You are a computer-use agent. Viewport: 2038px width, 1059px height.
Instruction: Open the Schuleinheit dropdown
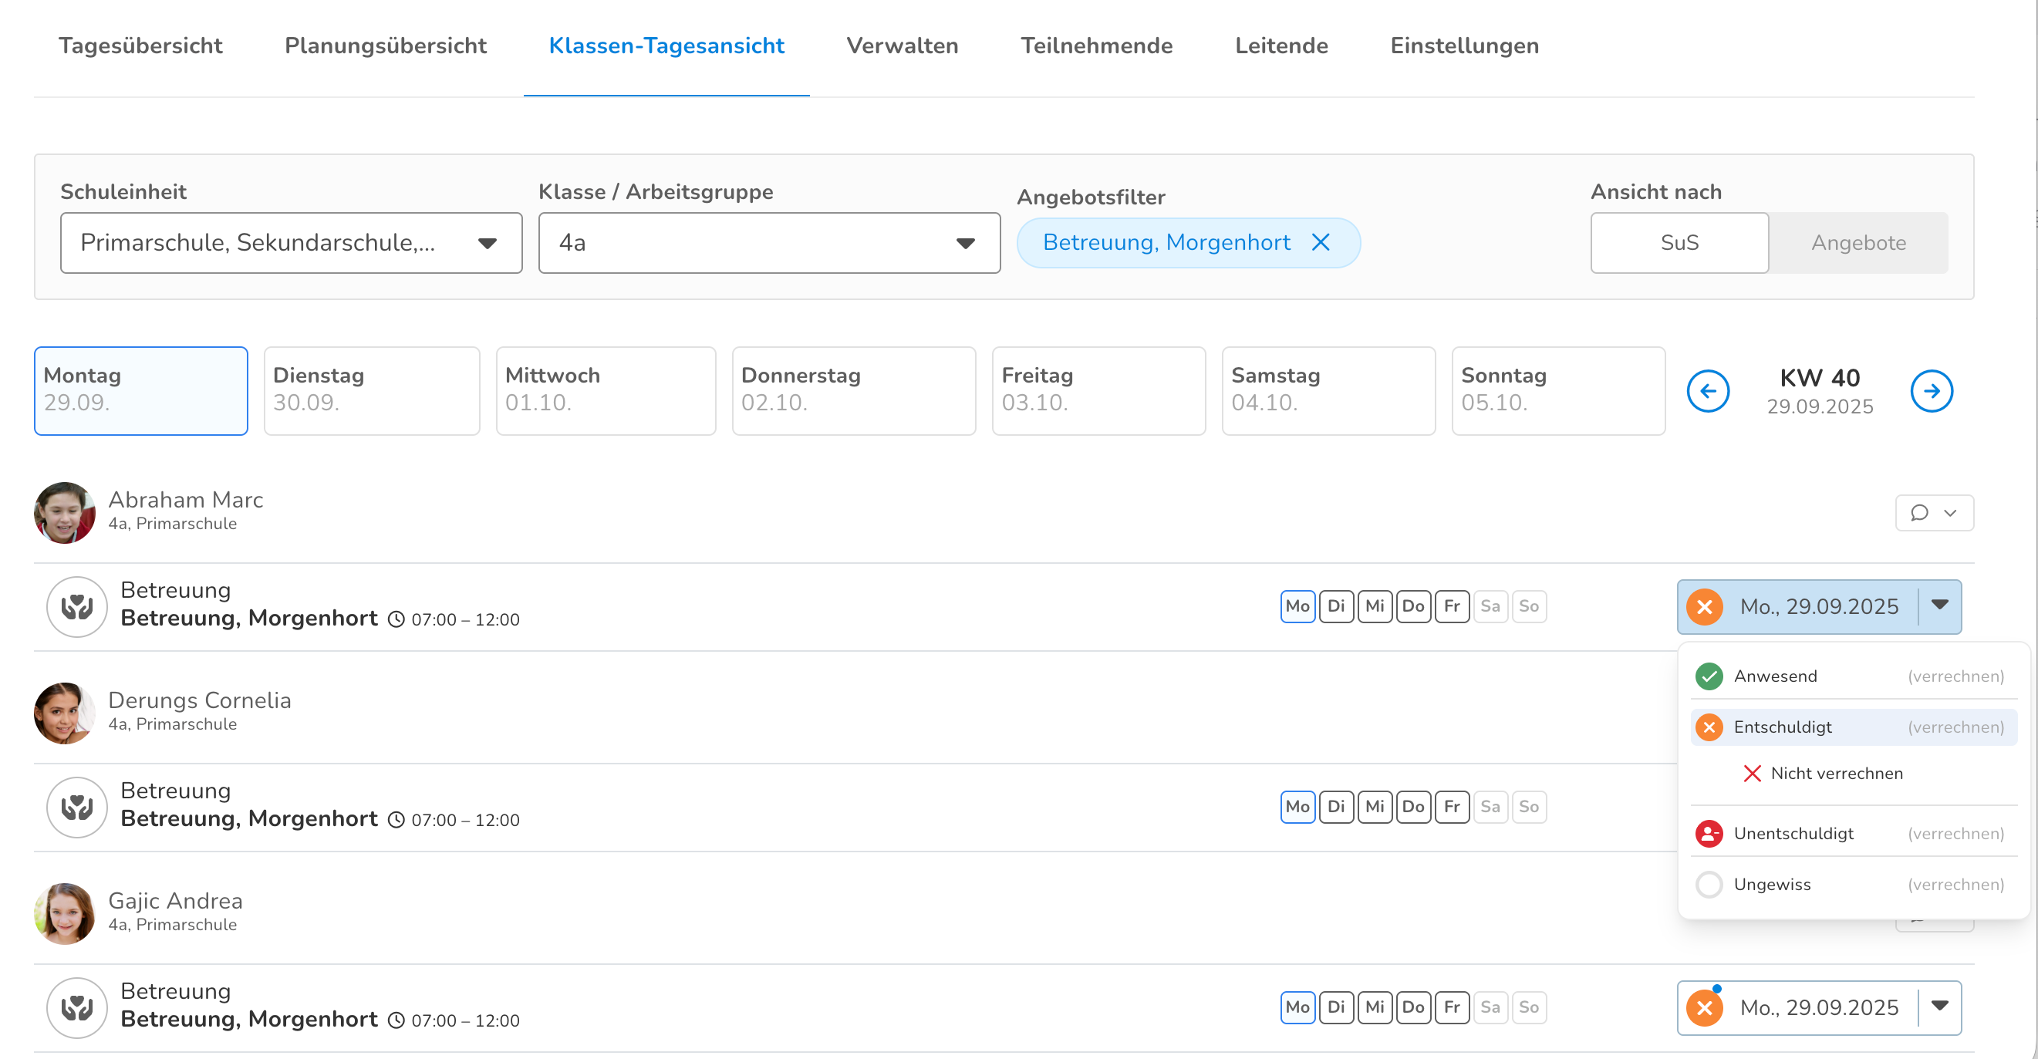tap(290, 243)
